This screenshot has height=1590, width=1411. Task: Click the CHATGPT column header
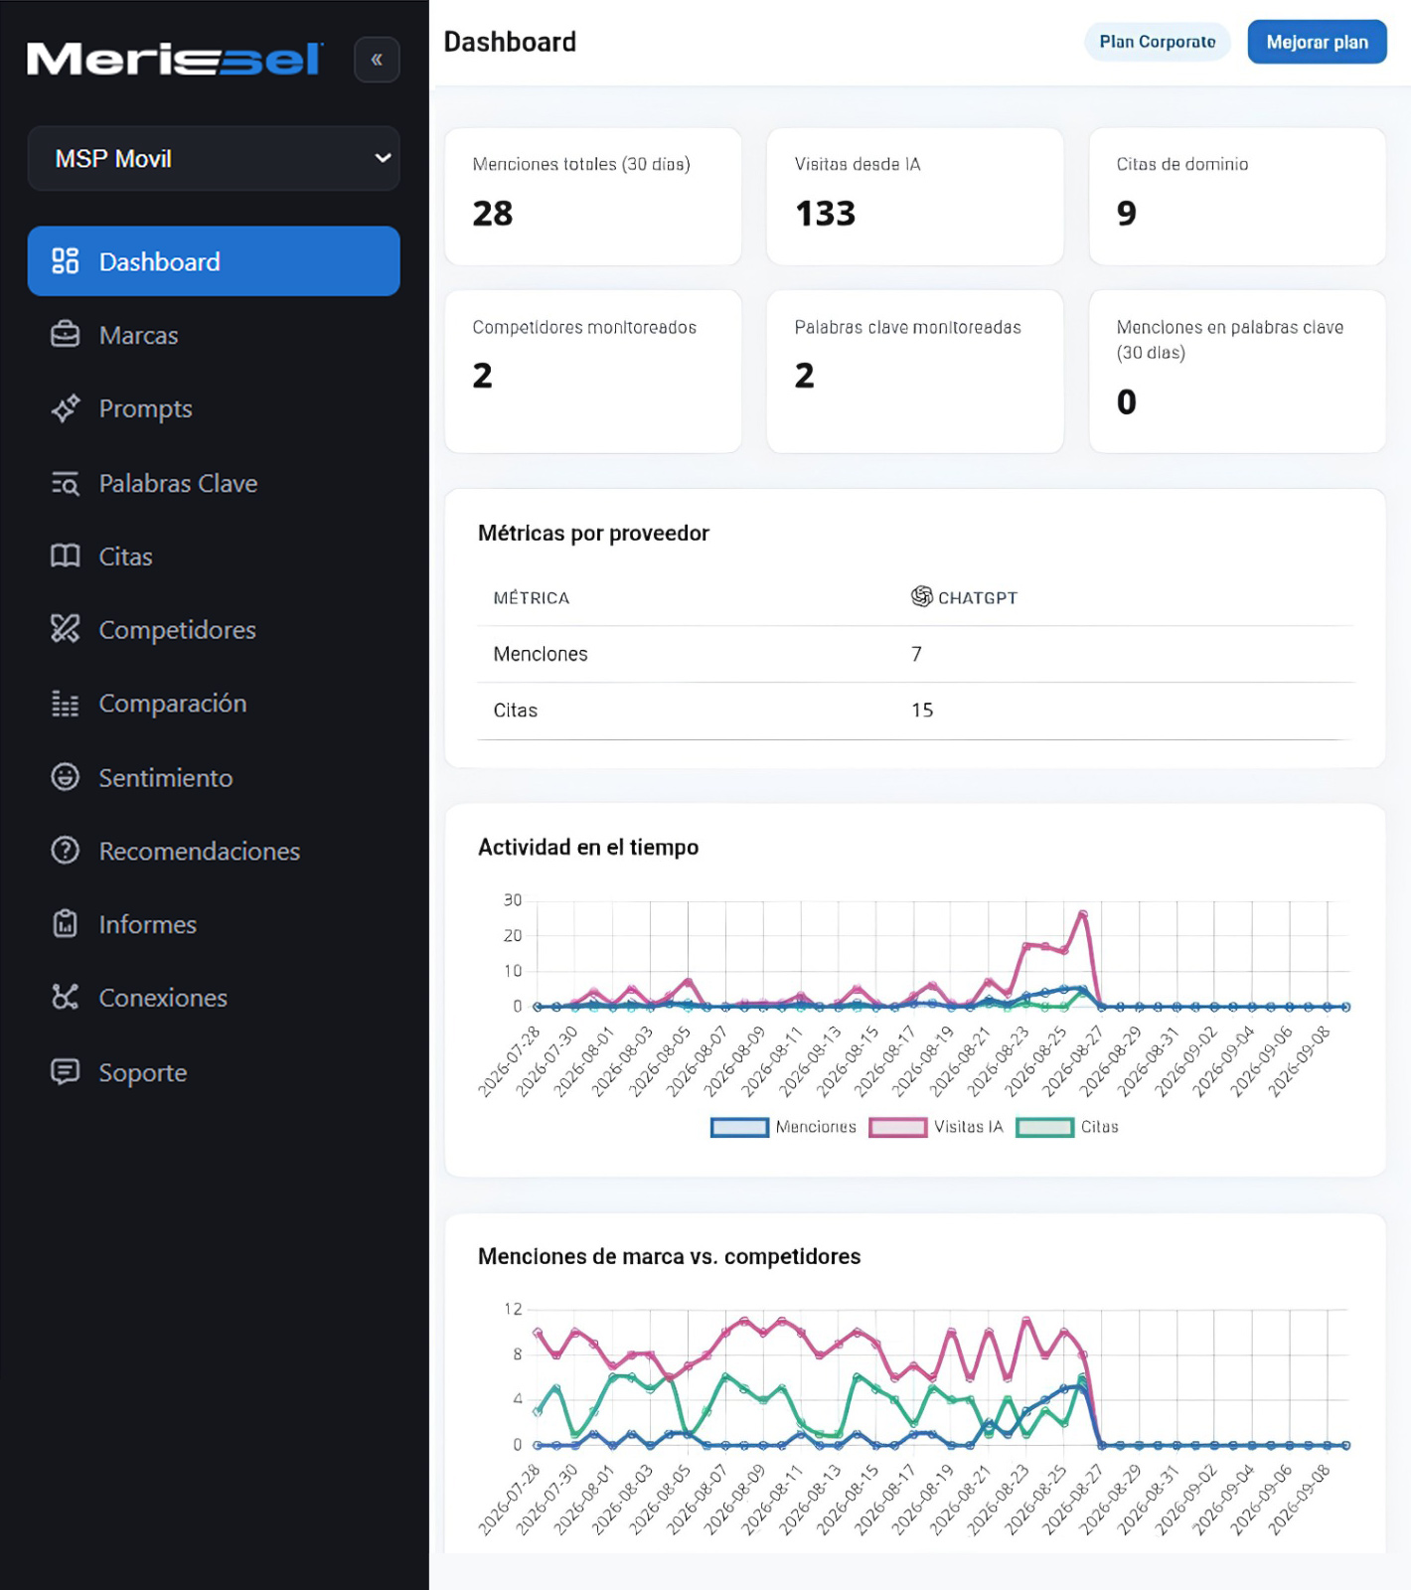[x=965, y=597]
